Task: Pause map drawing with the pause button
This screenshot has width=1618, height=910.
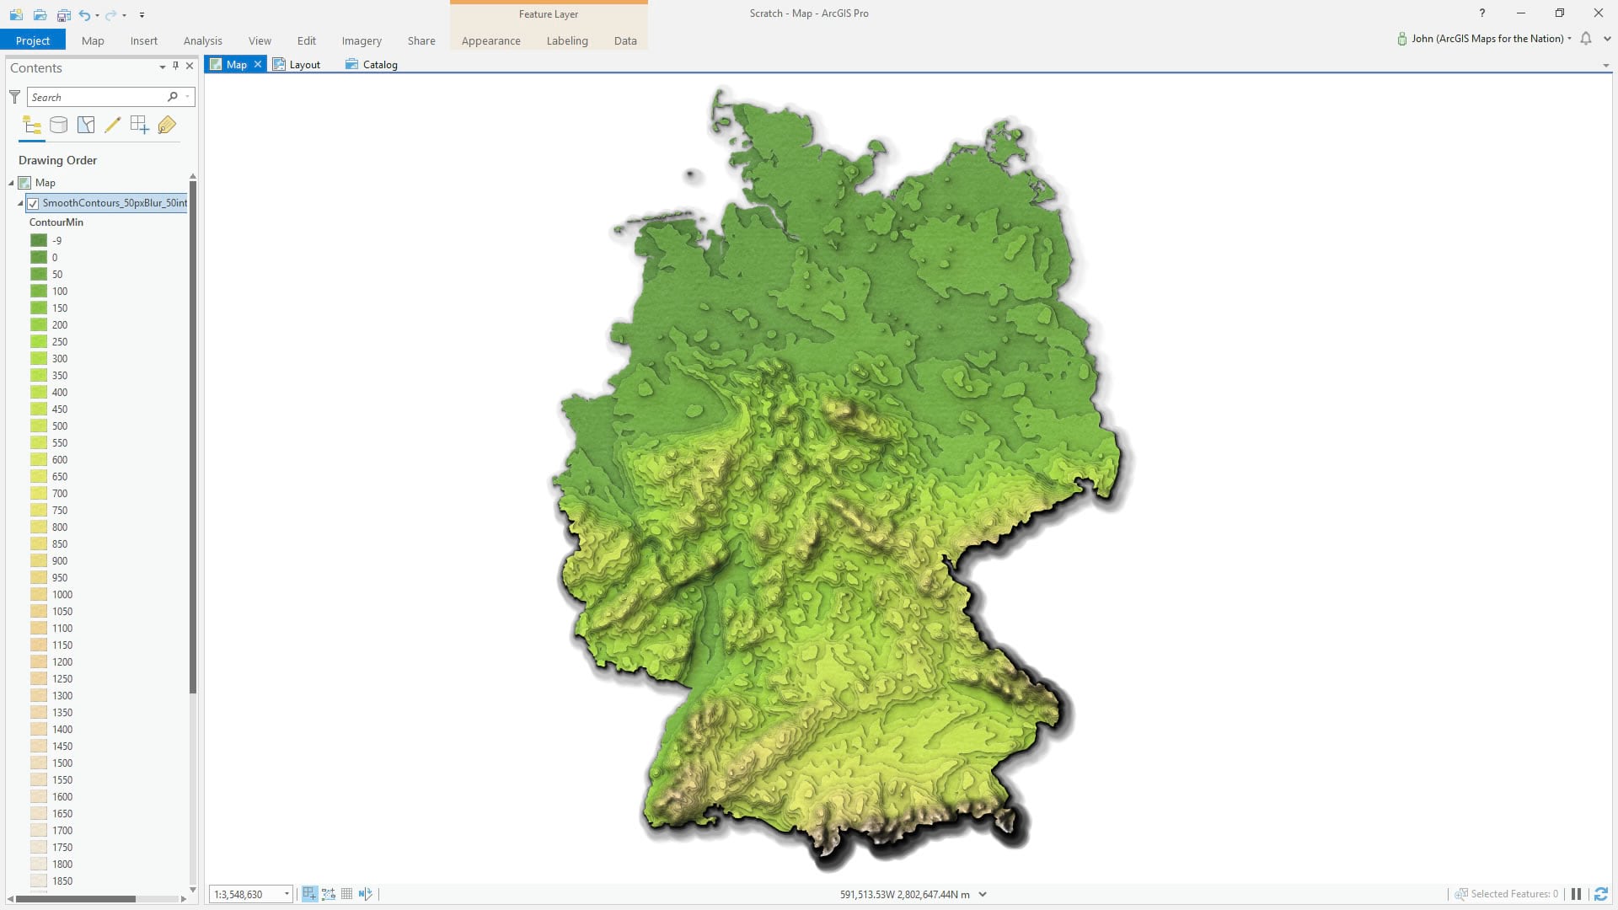Action: [1576, 894]
